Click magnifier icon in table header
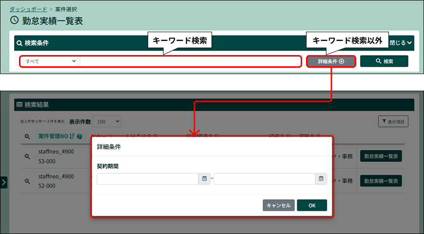Screen dimensions: 424x234 pos(27,136)
